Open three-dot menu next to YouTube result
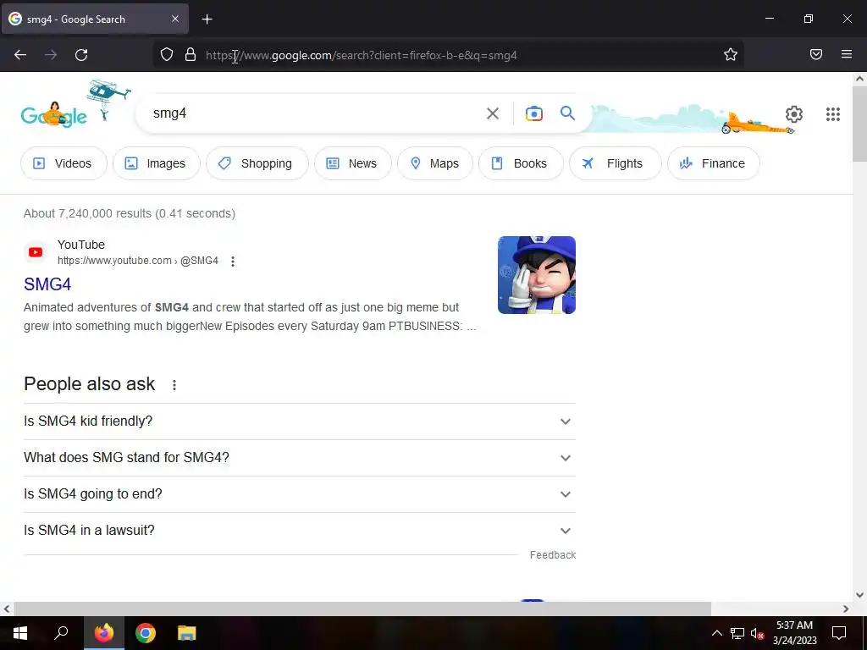867x650 pixels. pyautogui.click(x=233, y=262)
